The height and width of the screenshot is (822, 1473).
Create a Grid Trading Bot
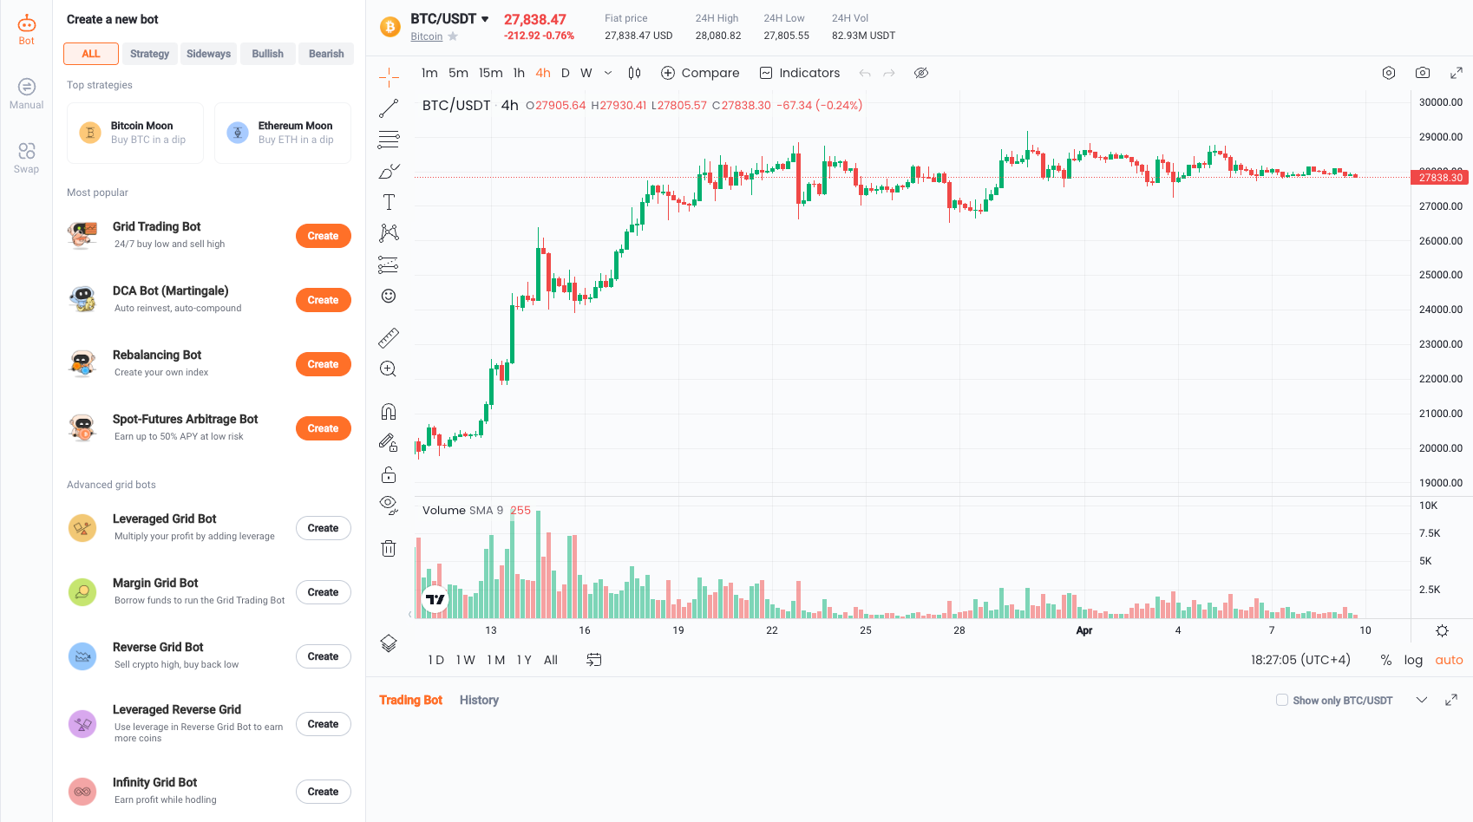pyautogui.click(x=324, y=236)
